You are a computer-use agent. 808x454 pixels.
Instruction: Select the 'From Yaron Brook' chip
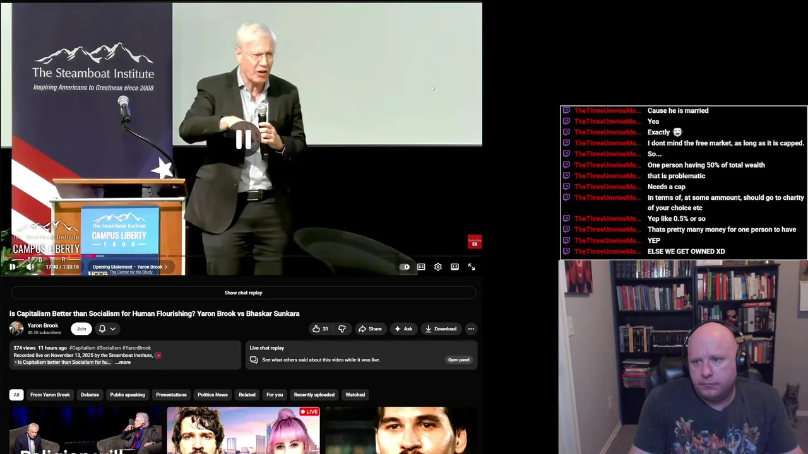[50, 395]
